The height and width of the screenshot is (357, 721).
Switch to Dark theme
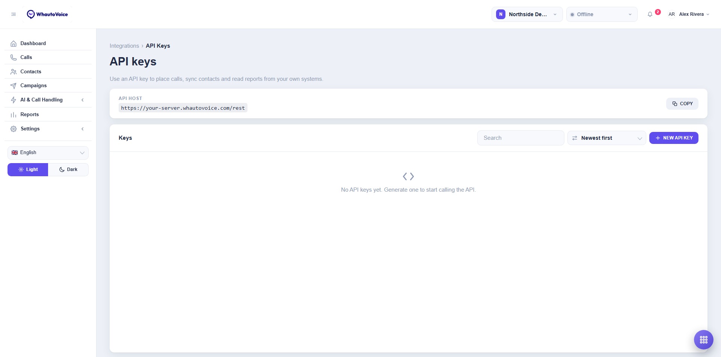(68, 169)
